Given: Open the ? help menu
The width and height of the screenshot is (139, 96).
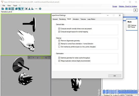Looking at the screenshot, I should point(20,6).
